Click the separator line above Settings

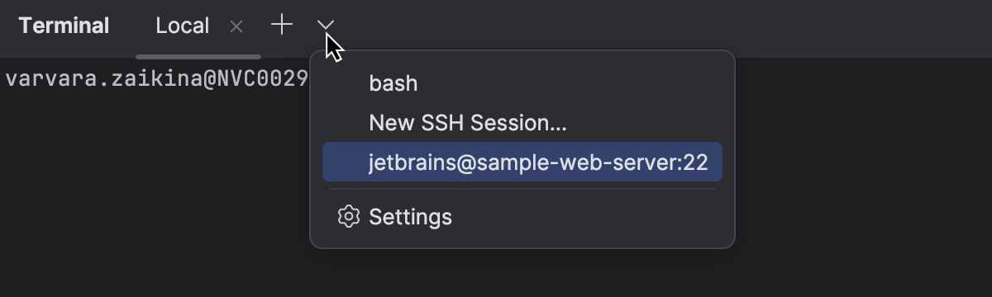click(x=522, y=189)
